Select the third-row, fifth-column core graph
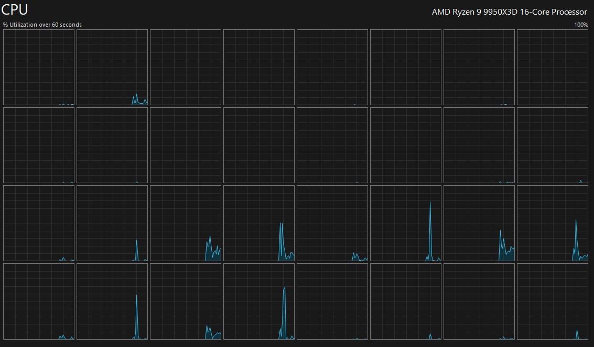 click(332, 223)
